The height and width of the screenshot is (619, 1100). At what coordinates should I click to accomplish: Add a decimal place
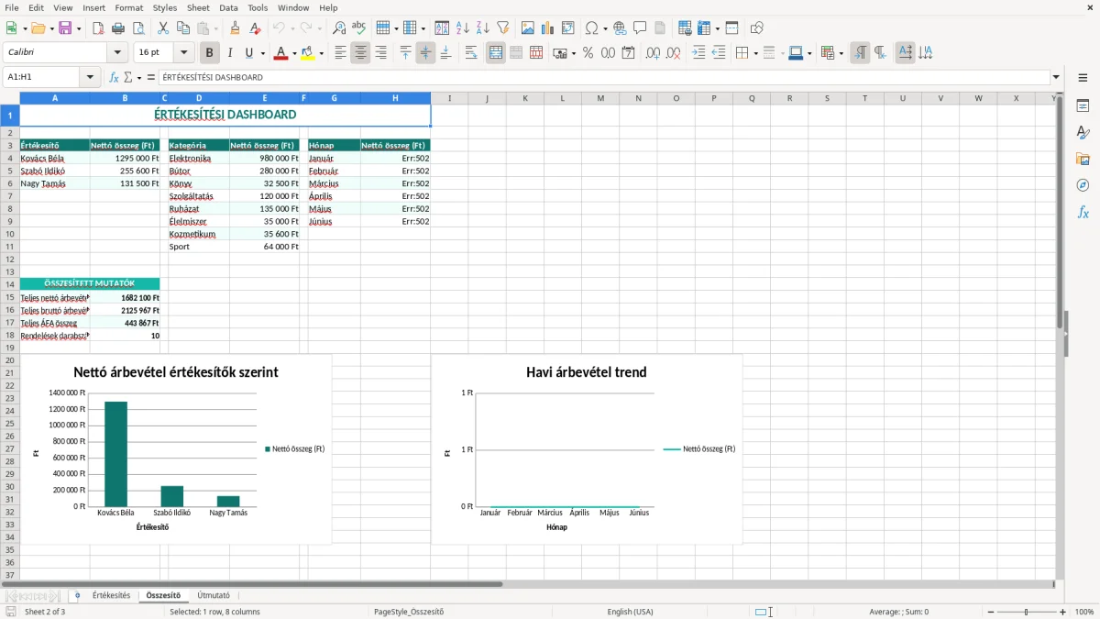pos(654,53)
